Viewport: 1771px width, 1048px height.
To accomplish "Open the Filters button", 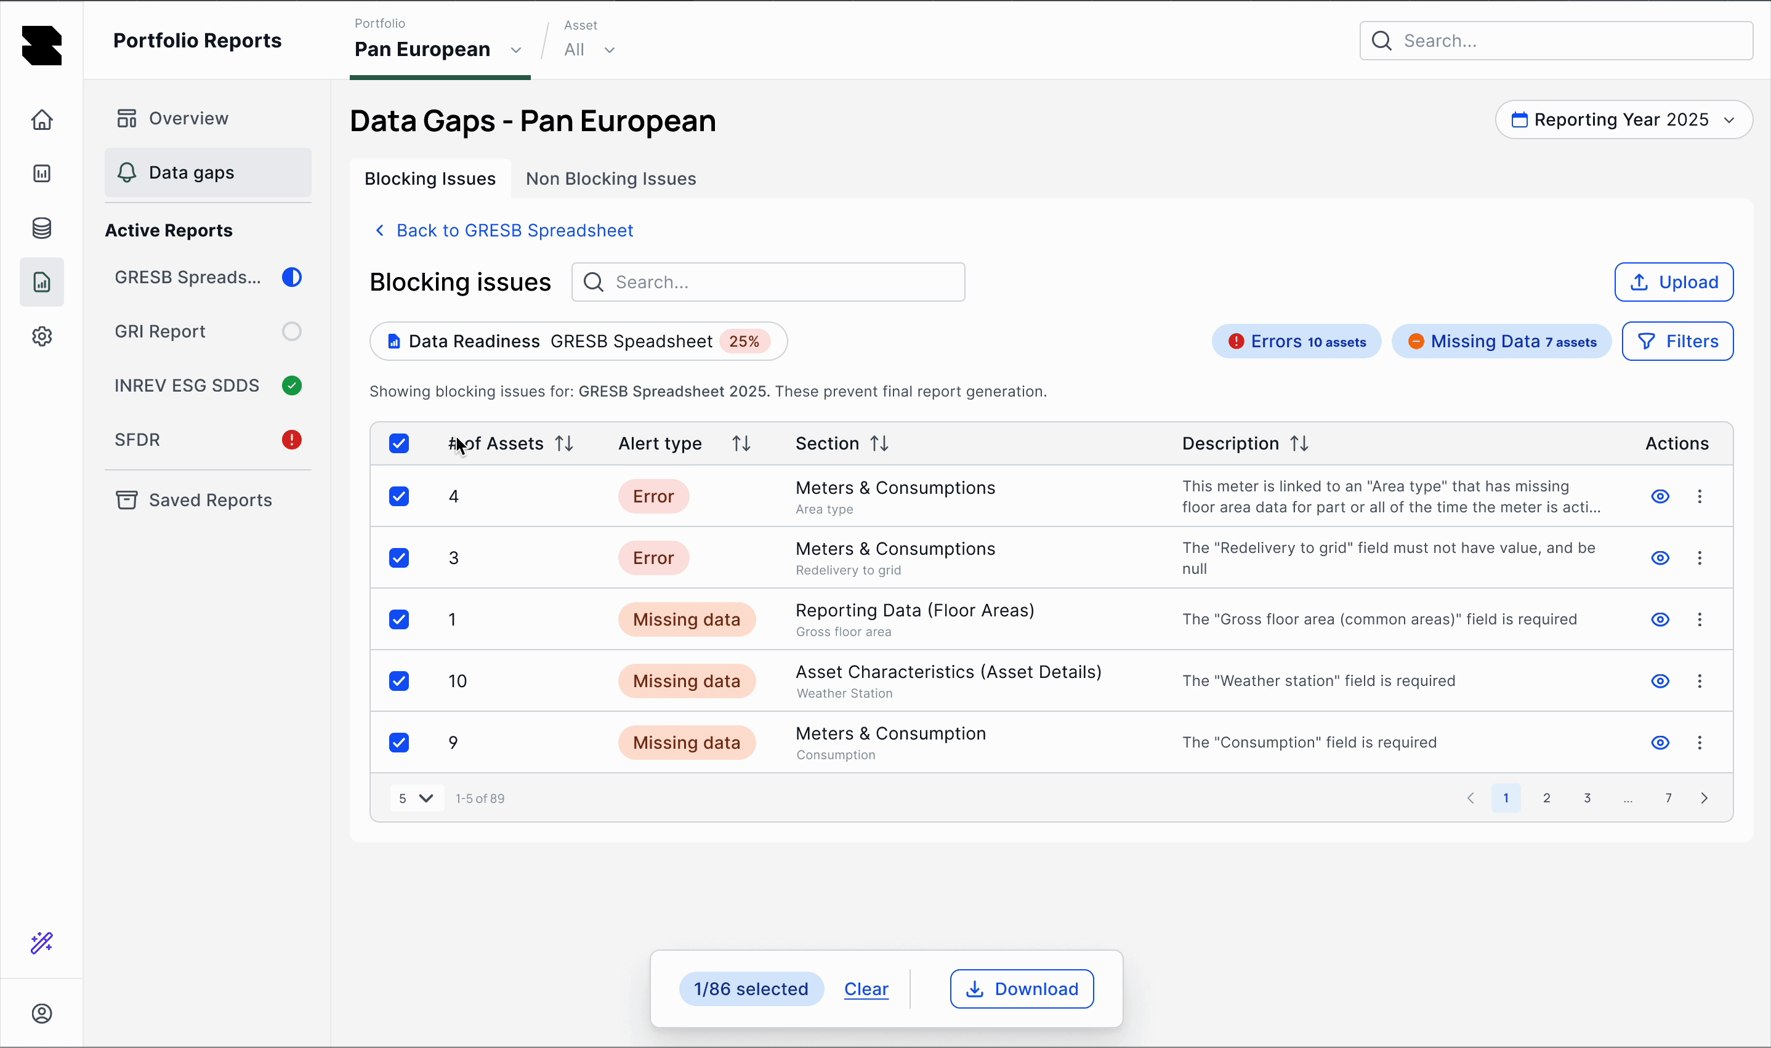I will pos(1677,341).
